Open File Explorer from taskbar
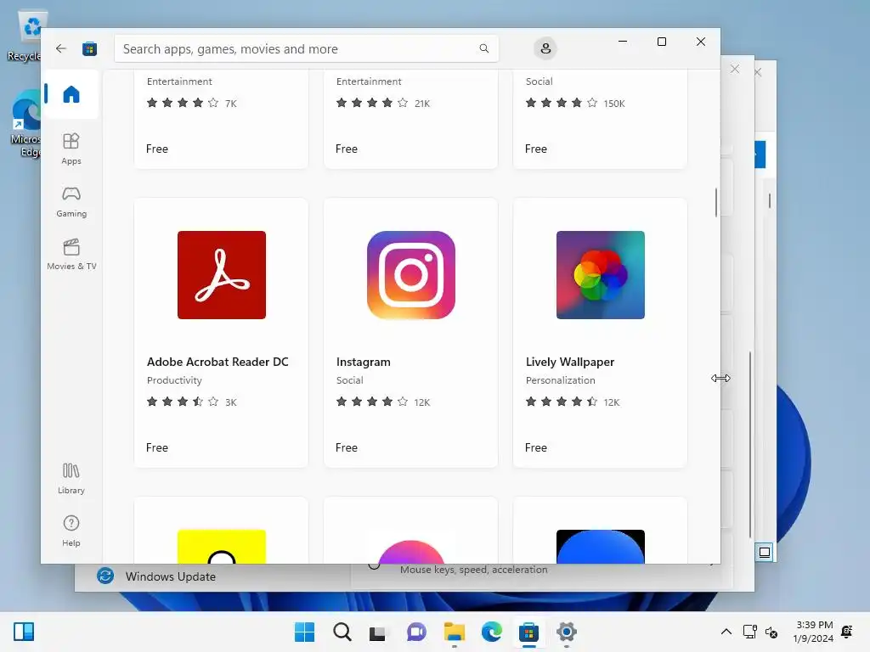Screen dimensions: 870x652 coord(454,632)
